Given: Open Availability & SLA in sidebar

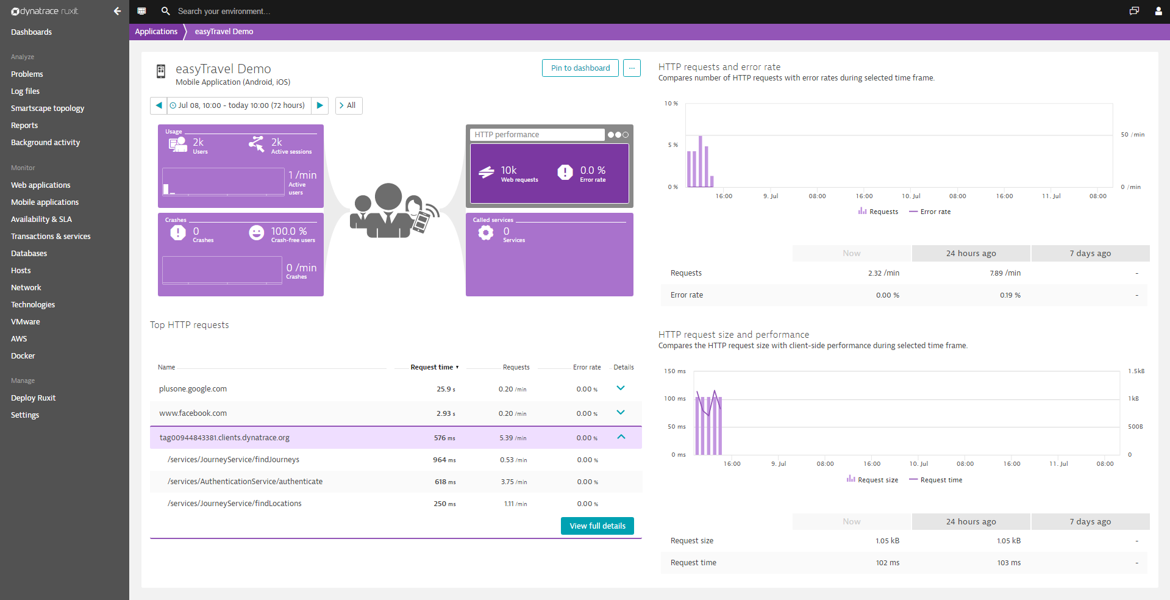Looking at the screenshot, I should click(x=41, y=219).
